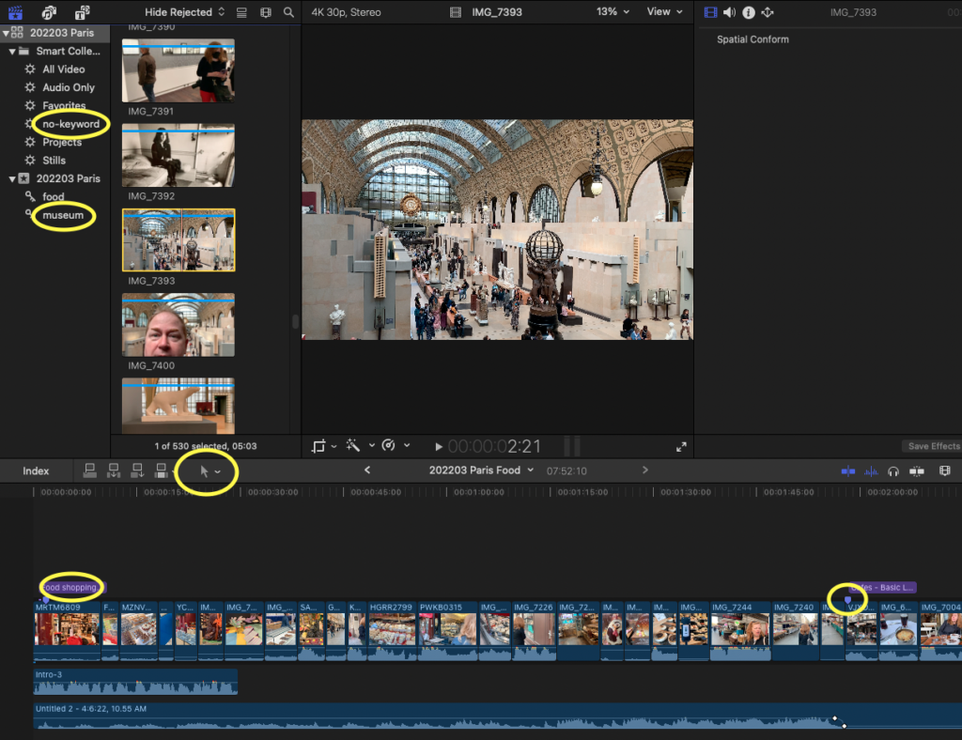This screenshot has width=962, height=740.
Task: Click the Retime speedometer icon
Action: [x=388, y=445]
